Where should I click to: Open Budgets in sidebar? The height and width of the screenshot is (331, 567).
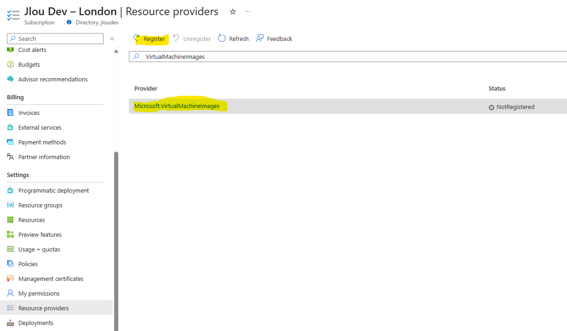[29, 64]
